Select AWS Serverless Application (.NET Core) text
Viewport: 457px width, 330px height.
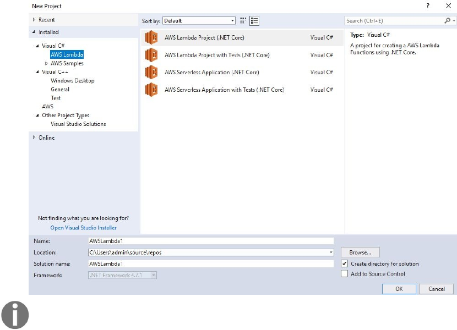click(211, 72)
